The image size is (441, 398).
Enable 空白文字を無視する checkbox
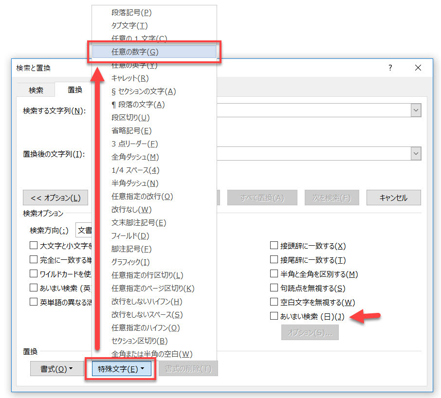point(274,303)
